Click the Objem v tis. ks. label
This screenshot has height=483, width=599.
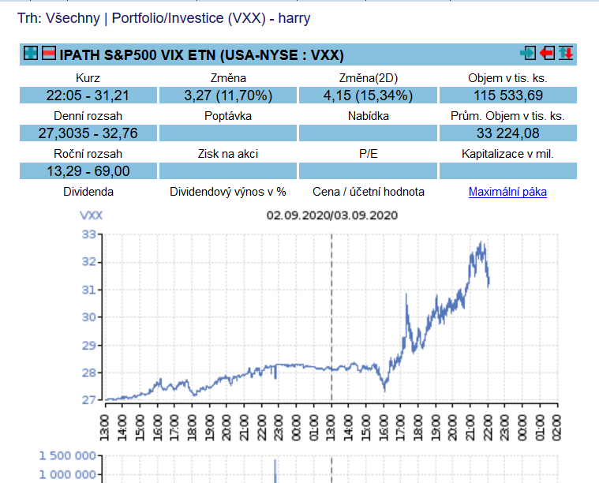coord(507,78)
